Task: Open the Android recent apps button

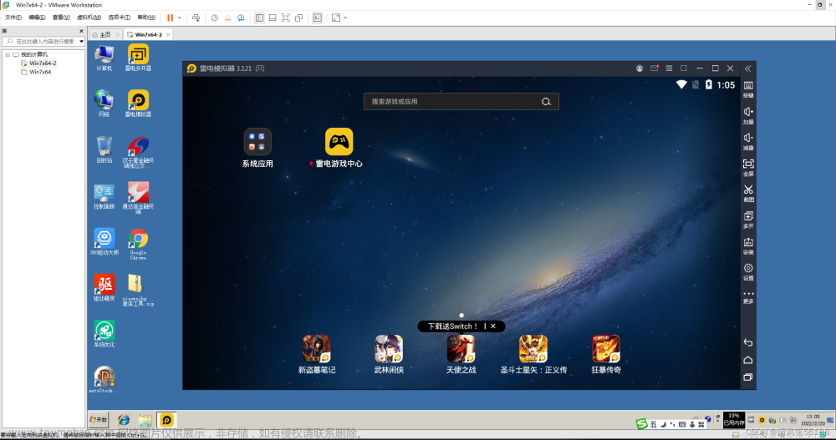Action: tap(748, 377)
